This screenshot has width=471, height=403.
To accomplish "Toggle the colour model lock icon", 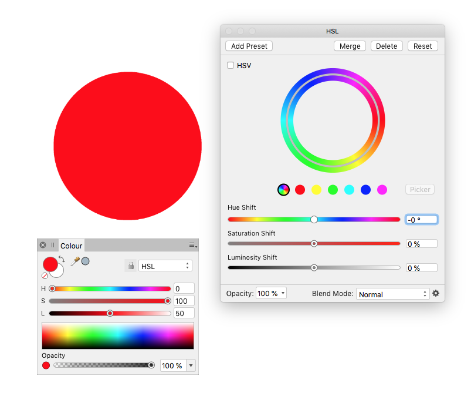I will [x=131, y=266].
